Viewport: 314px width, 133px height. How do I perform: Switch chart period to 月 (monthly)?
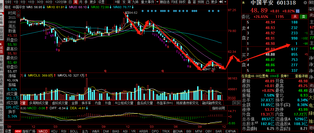(x=81, y=2)
